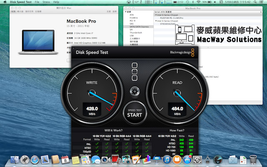
Task: Select USB in System Information sidebar
Action: pos(132,35)
